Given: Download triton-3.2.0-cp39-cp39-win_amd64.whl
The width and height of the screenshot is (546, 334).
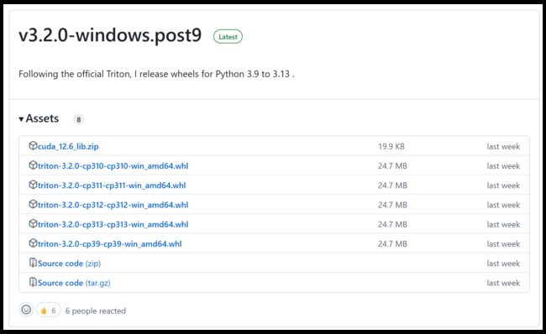Looking at the screenshot, I should (110, 244).
